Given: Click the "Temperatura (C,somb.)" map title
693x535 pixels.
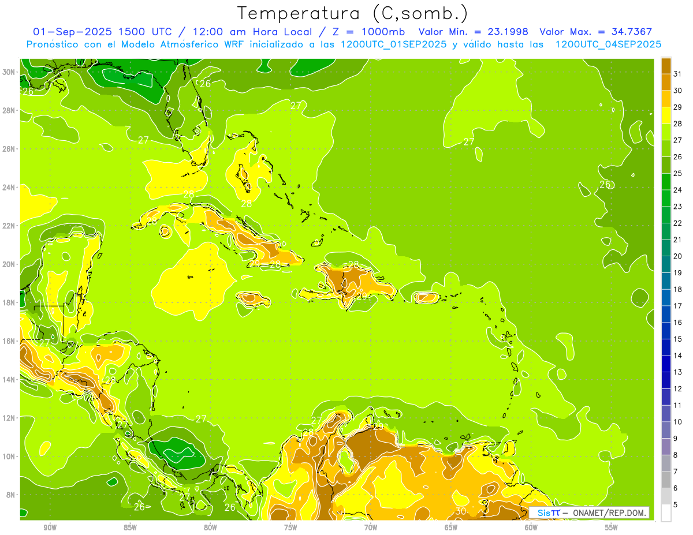Looking at the screenshot, I should (x=353, y=13).
